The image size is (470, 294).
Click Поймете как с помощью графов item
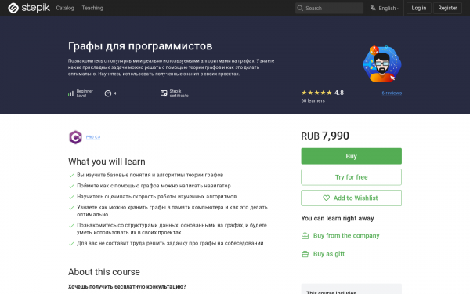[154, 186]
